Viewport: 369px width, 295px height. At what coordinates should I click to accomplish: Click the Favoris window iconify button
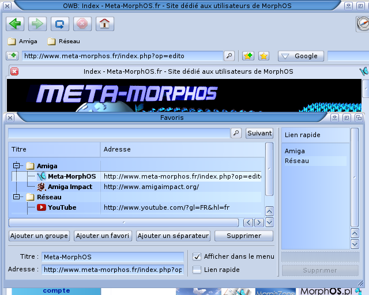click(x=334, y=118)
